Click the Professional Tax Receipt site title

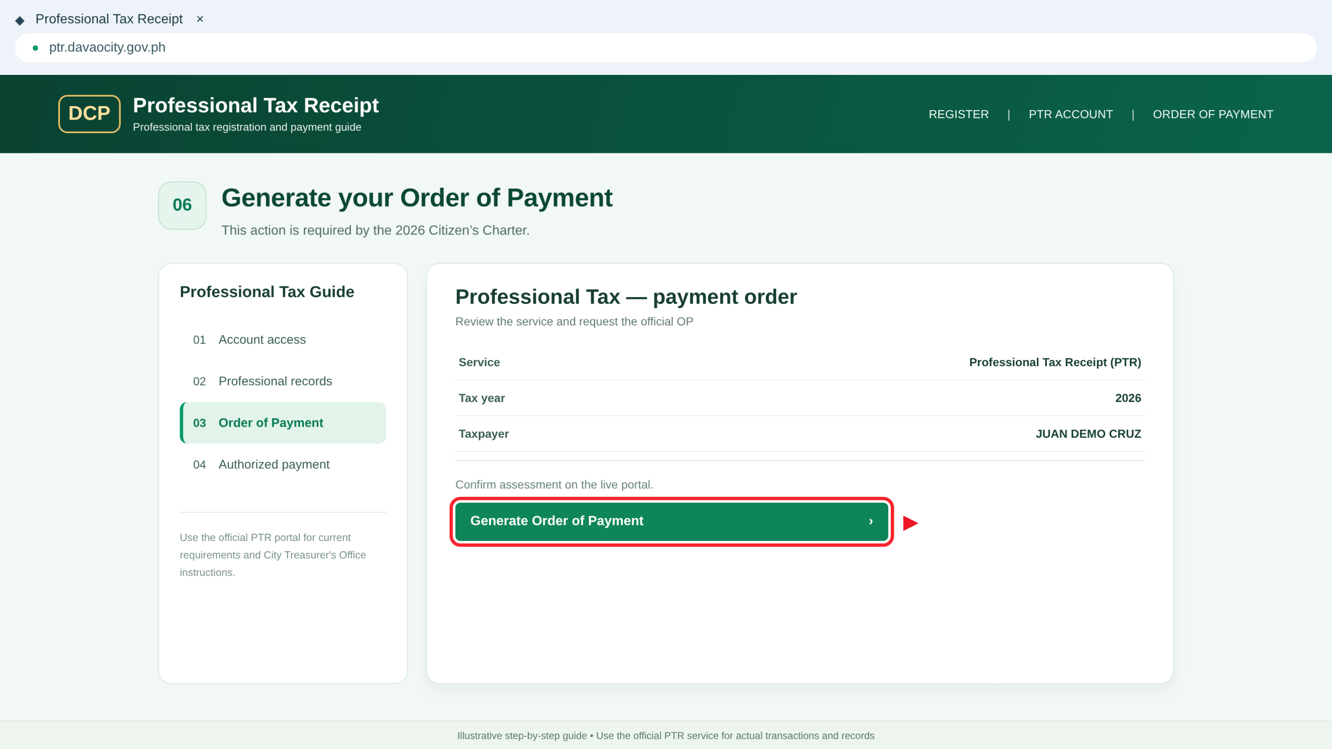(255, 105)
